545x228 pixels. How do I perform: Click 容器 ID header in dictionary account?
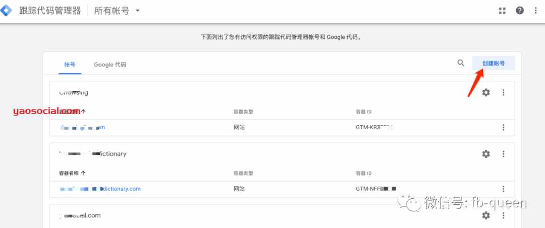tap(363, 173)
